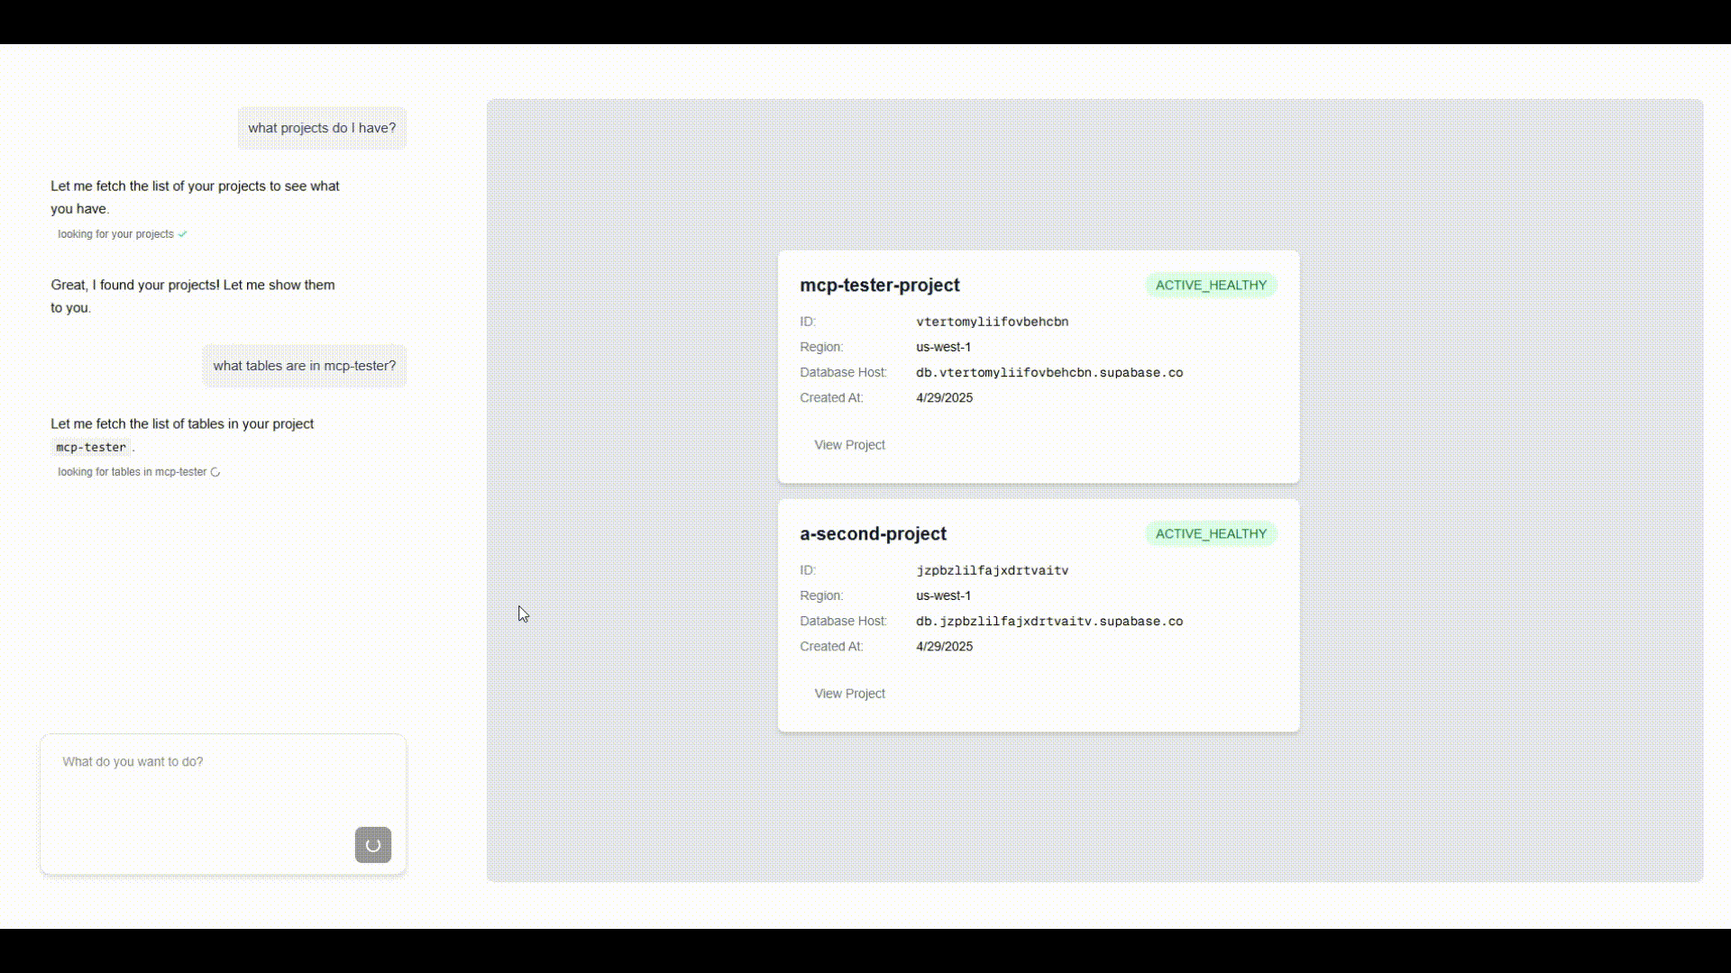
Task: Click the spinner beside looking for tables status
Action: coord(215,472)
